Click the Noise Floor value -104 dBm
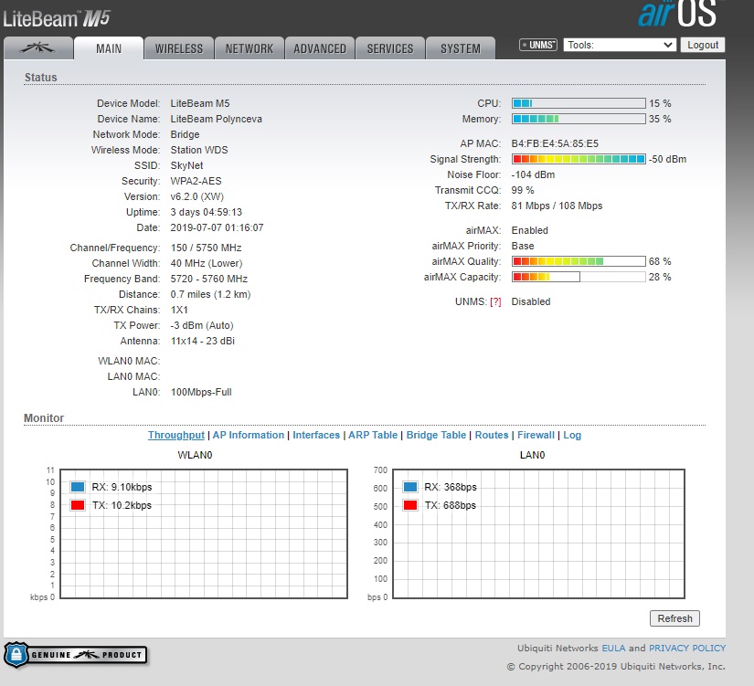Image resolution: width=754 pixels, height=686 pixels. 533,174
